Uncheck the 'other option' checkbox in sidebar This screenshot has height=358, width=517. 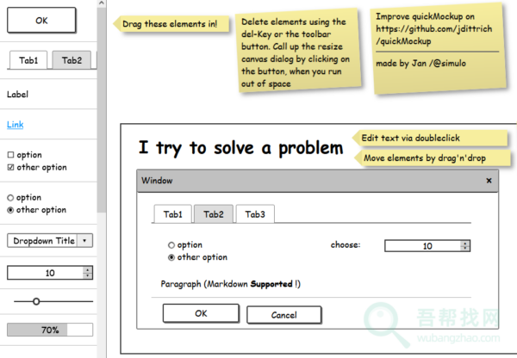pyautogui.click(x=10, y=167)
